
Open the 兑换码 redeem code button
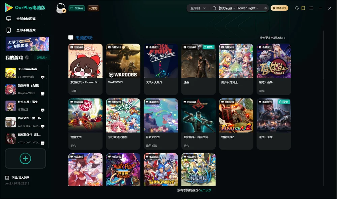[77, 8]
